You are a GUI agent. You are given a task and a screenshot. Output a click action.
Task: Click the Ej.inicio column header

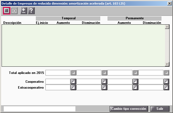[42, 23]
